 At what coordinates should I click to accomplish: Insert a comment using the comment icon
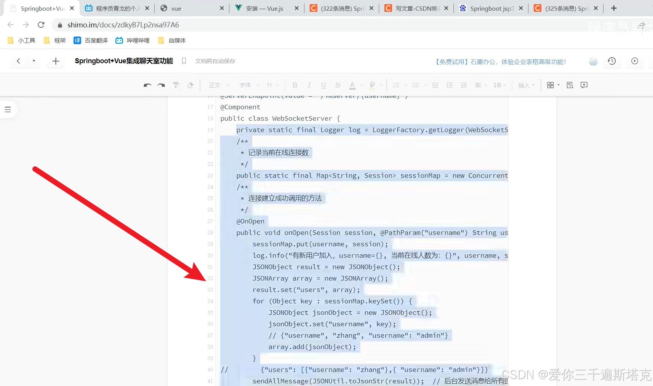point(584,85)
